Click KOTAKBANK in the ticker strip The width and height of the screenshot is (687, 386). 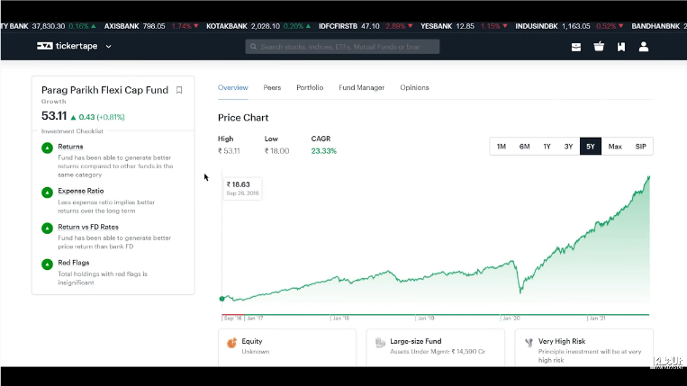[227, 26]
